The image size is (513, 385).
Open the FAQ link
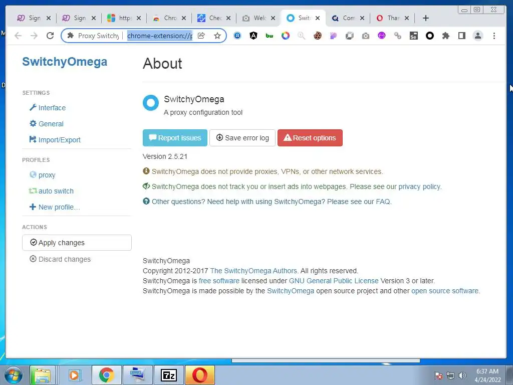click(x=383, y=202)
